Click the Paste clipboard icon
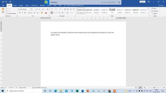 tap(3, 10)
